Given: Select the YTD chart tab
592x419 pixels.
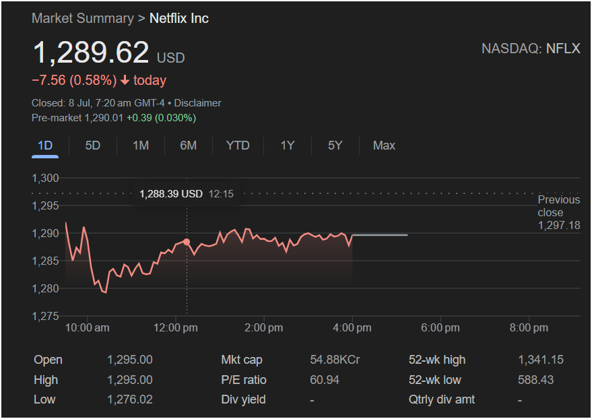Looking at the screenshot, I should pos(238,146).
